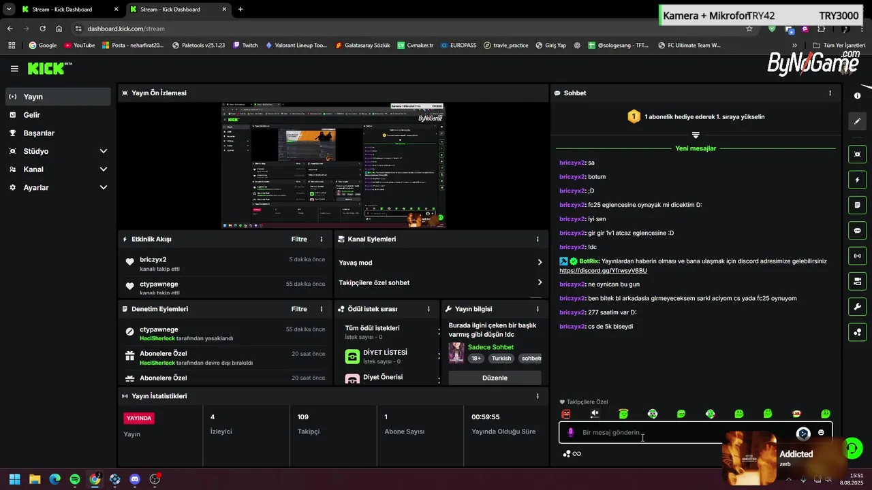Image resolution: width=872 pixels, height=490 pixels.
Task: Click the lightning bolt icon in right sidebar
Action: pos(857,180)
